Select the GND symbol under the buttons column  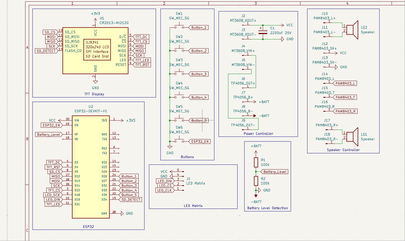pyautogui.click(x=170, y=147)
